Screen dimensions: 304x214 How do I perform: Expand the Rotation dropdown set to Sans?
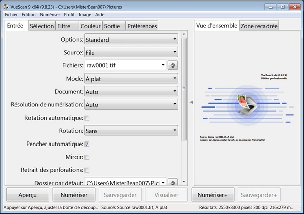tap(131, 131)
